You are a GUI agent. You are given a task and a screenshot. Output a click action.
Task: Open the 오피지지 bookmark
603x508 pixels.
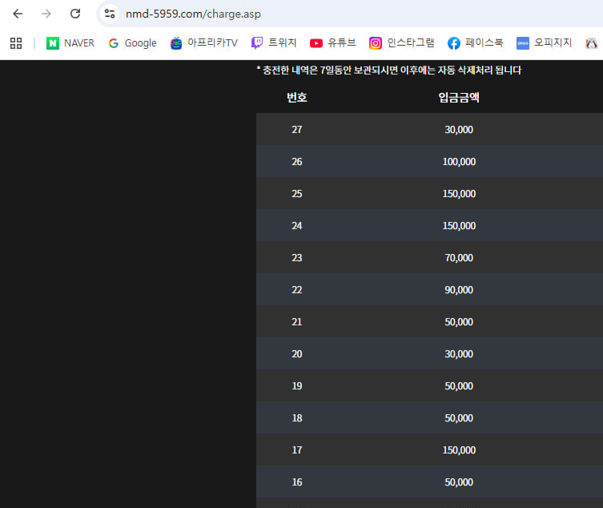[x=544, y=43]
